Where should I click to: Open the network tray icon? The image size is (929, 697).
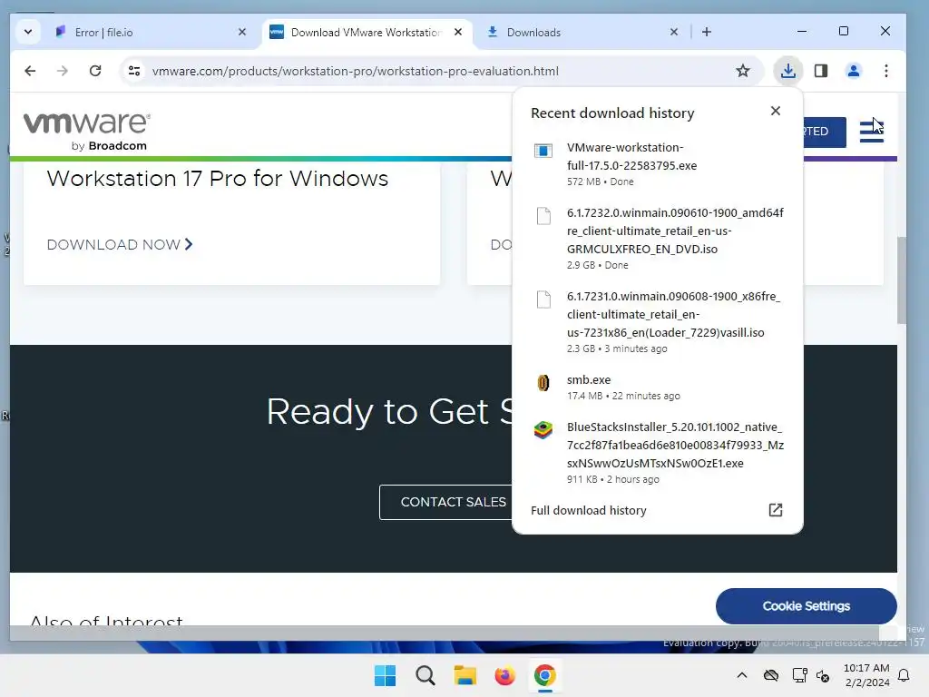799,675
